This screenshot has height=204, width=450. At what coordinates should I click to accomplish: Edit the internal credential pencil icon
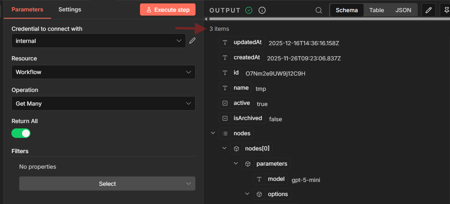click(192, 41)
